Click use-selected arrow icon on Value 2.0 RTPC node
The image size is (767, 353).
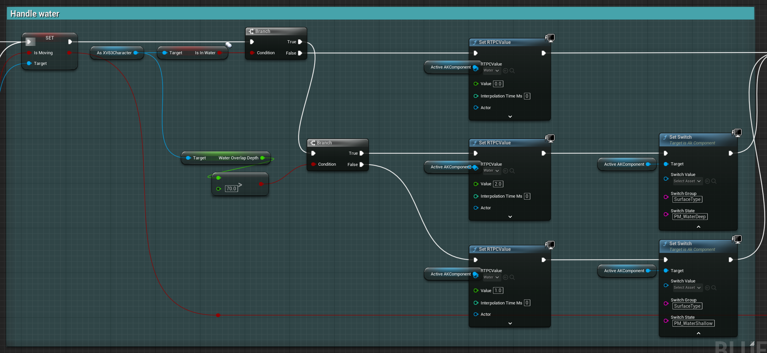(505, 171)
